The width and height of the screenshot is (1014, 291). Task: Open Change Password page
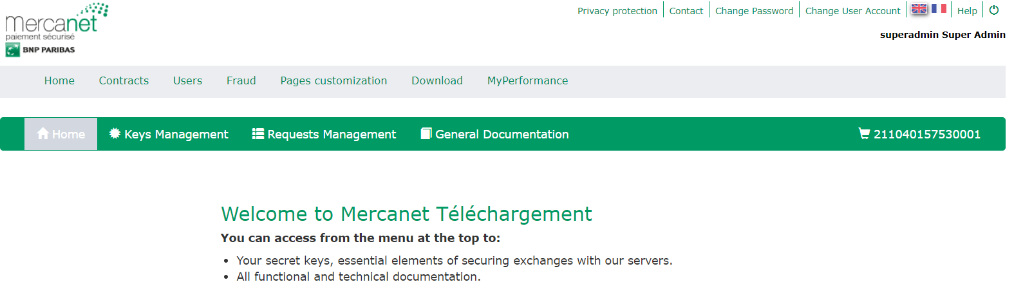(754, 11)
